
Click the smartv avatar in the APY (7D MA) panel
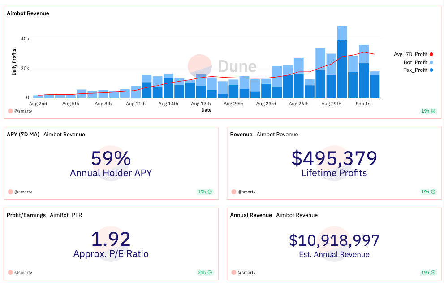10,192
